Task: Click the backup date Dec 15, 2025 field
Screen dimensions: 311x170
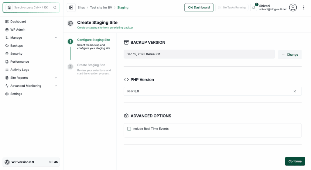Action: pos(199,54)
